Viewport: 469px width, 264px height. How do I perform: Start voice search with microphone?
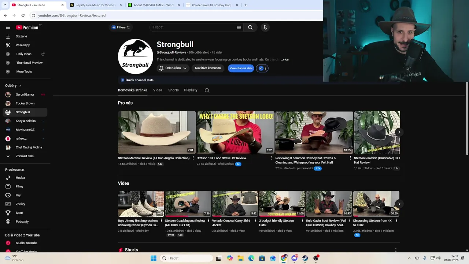pos(265,27)
